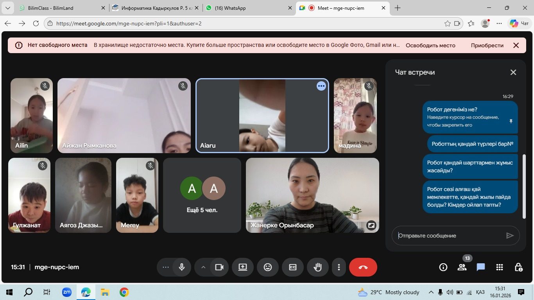Expand video settings chevron arrow
This screenshot has width=534, height=300.
click(x=203, y=267)
